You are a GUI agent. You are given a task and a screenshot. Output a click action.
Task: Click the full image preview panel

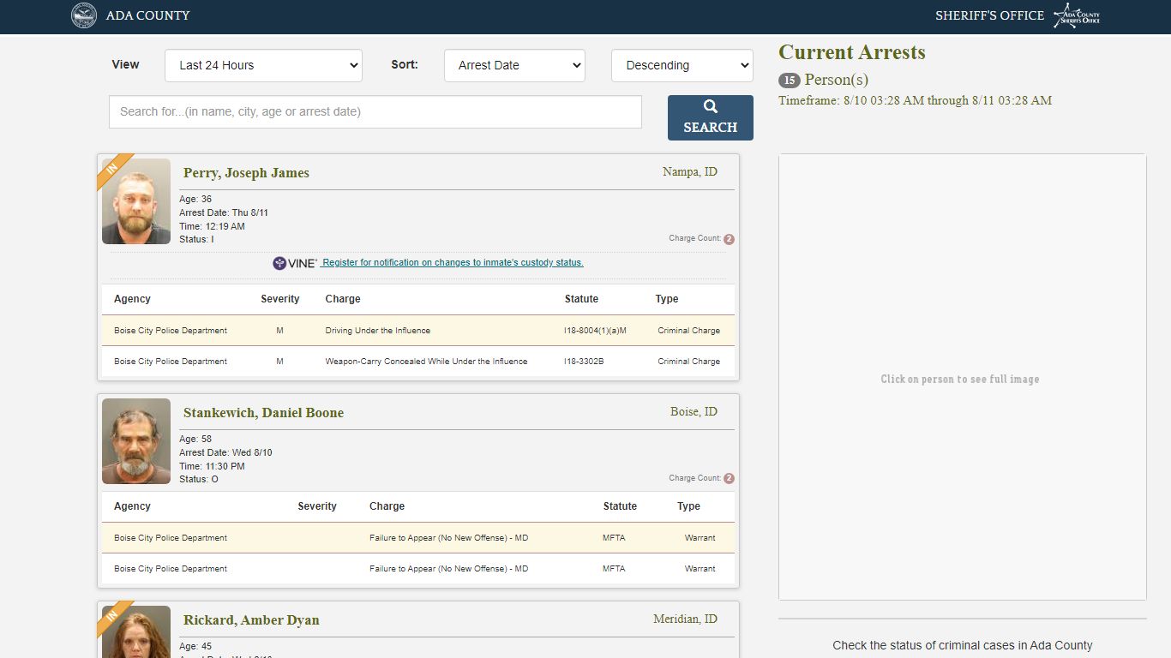[962, 377]
